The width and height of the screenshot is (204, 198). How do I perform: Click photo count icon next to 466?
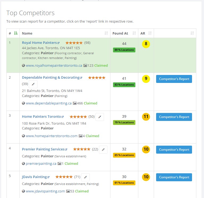75,103
